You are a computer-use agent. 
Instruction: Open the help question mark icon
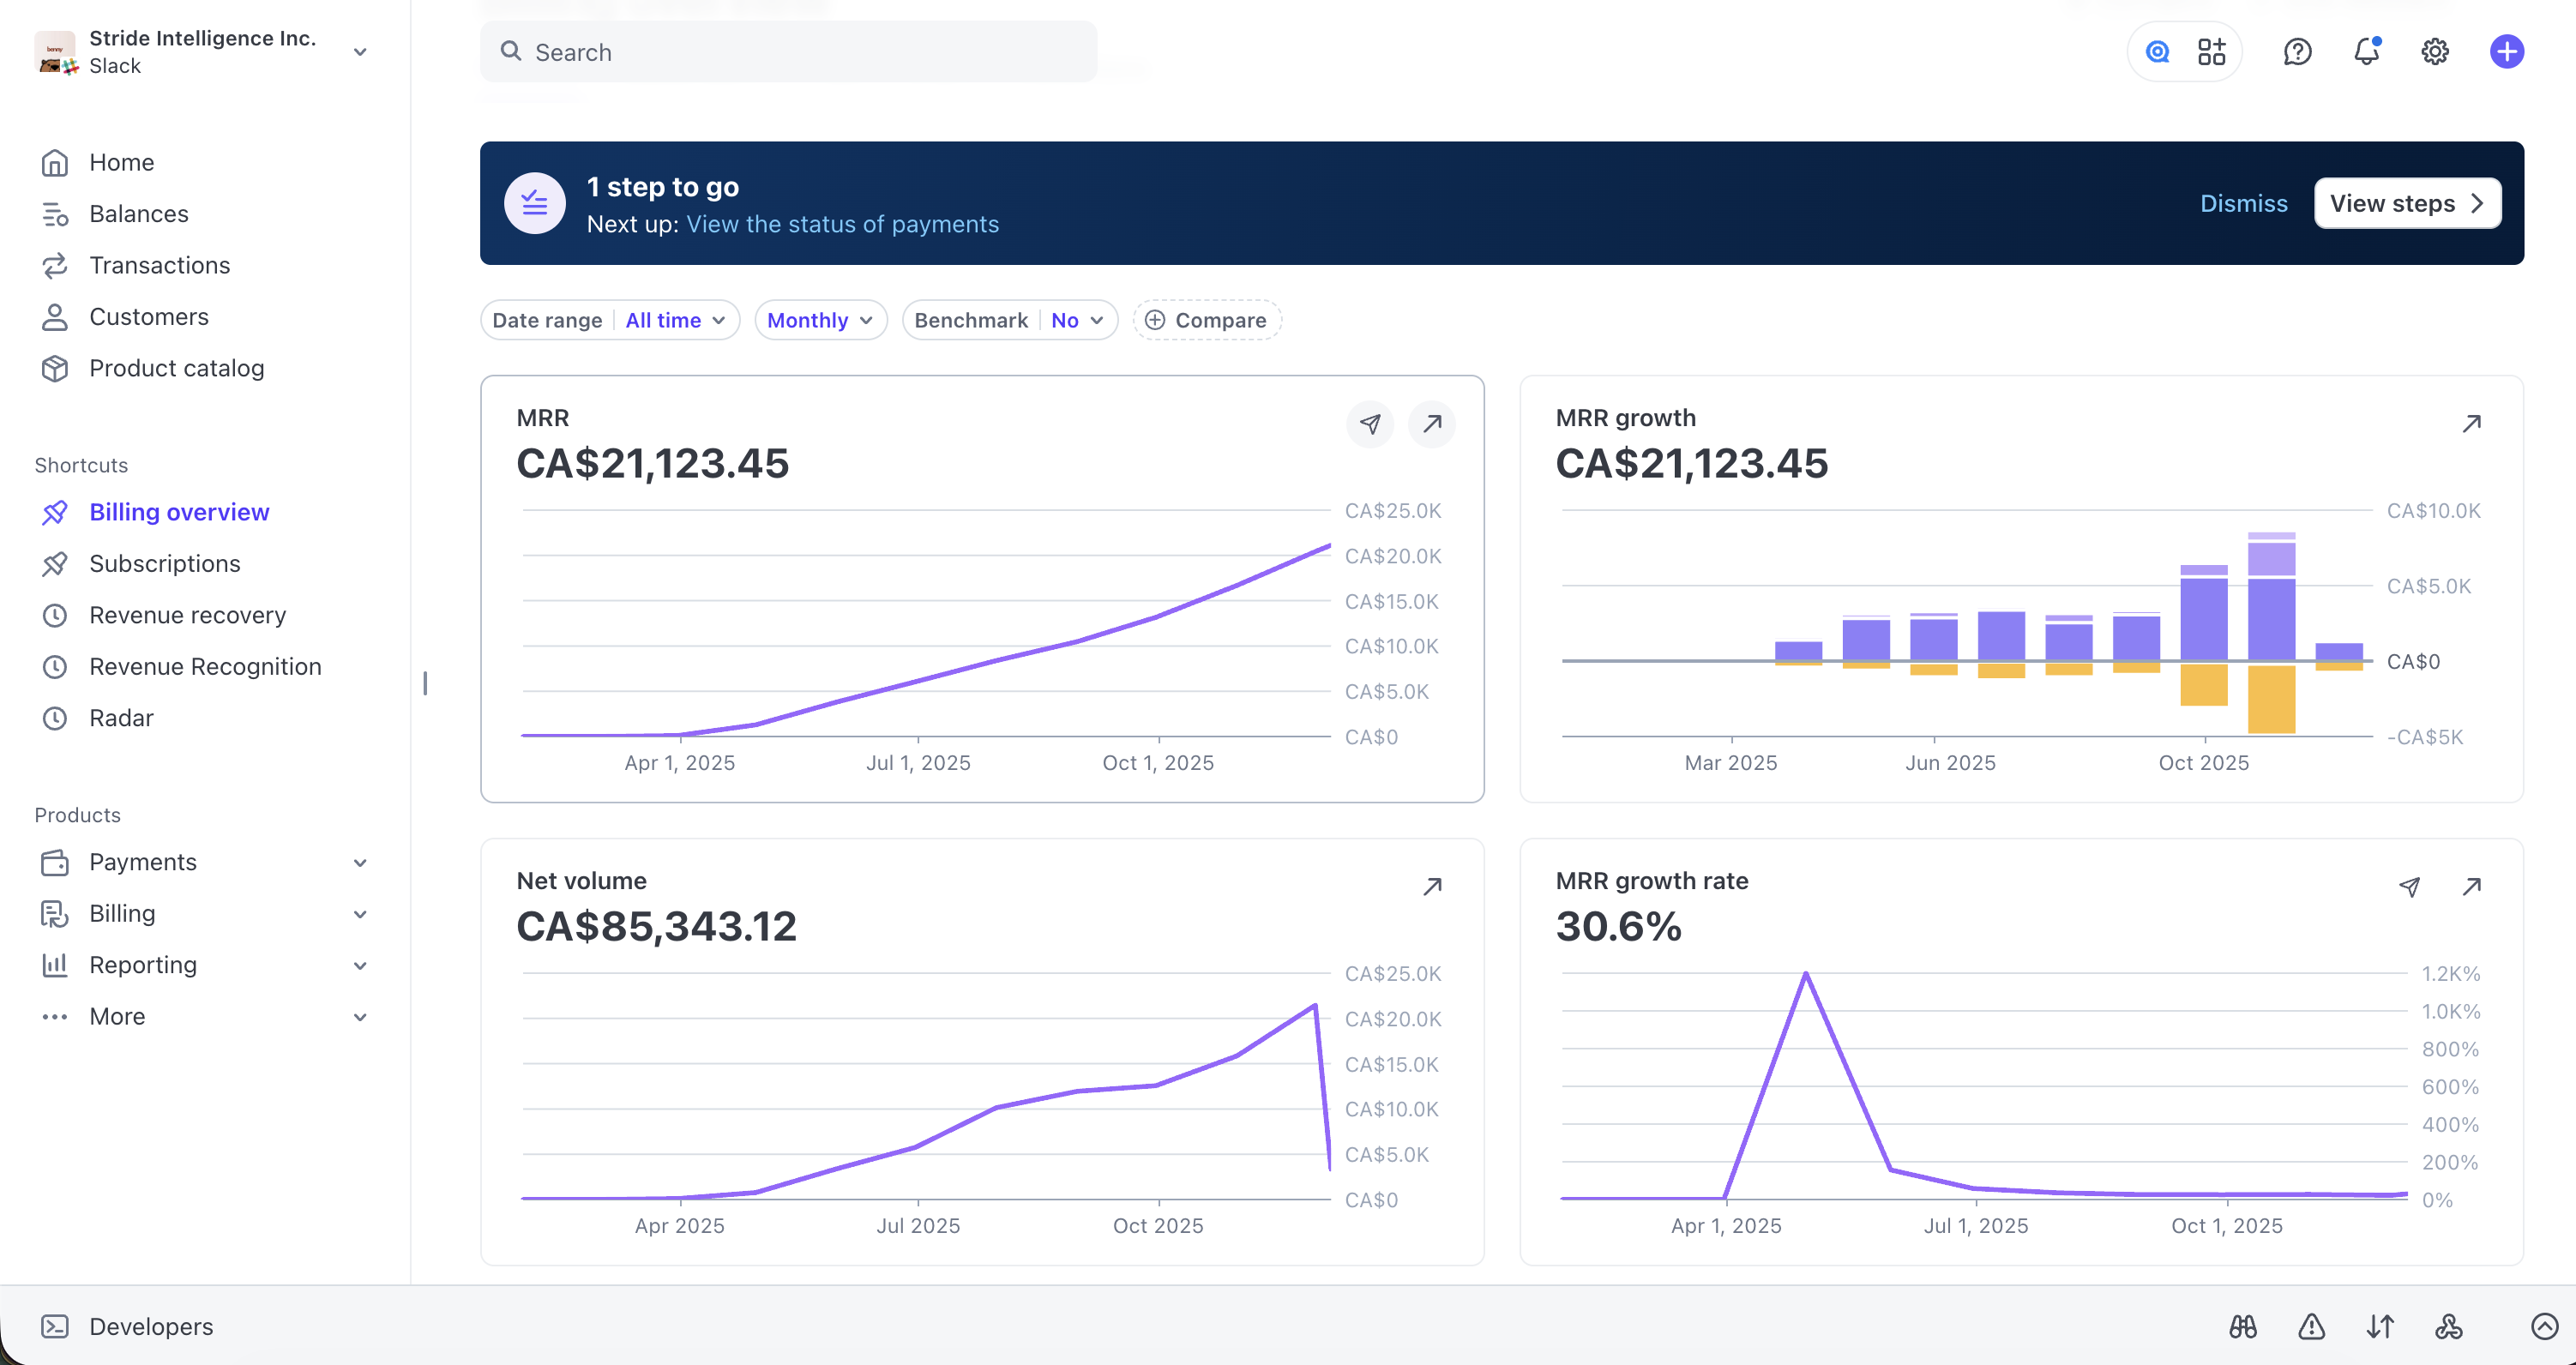point(2297,51)
